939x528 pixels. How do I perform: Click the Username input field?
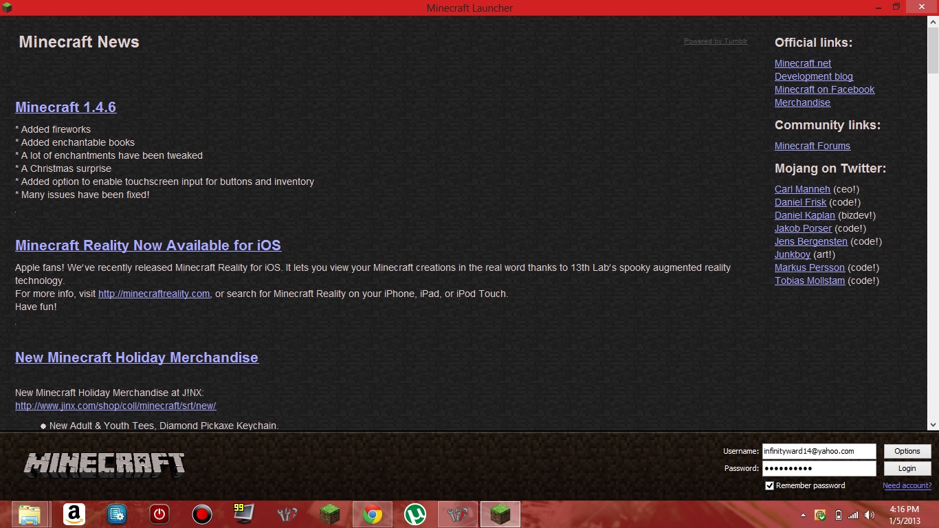click(x=819, y=451)
